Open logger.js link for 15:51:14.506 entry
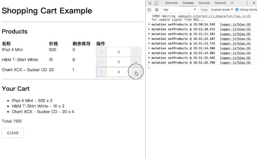 click(235, 48)
